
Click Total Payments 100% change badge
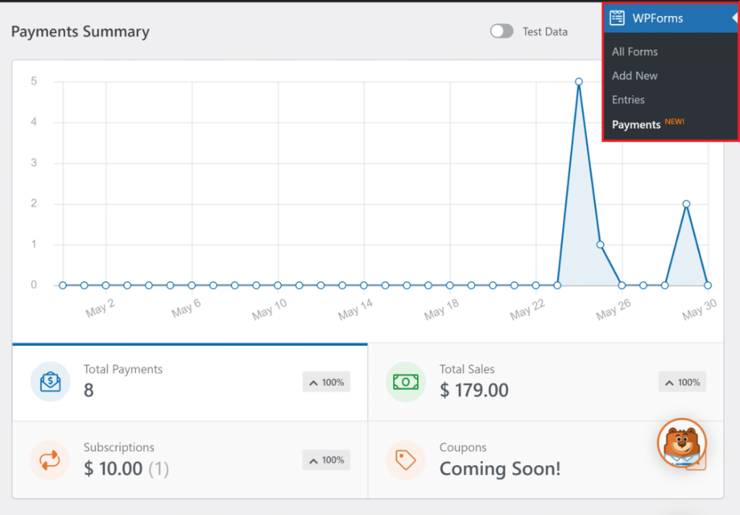(x=326, y=382)
